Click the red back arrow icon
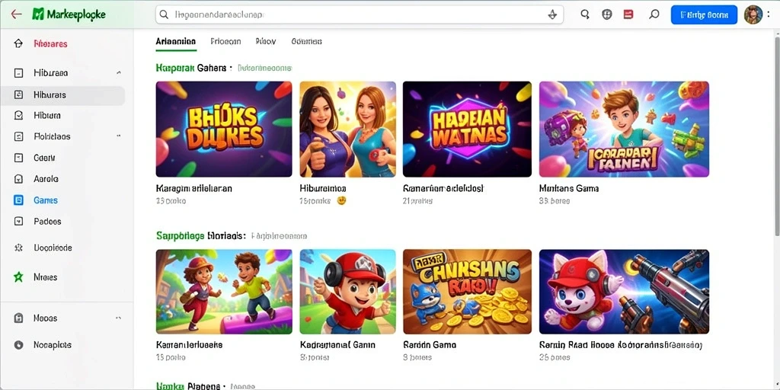780x390 pixels. pos(16,14)
